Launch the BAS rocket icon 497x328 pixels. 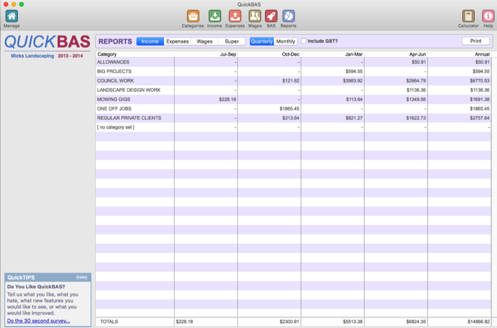click(271, 16)
